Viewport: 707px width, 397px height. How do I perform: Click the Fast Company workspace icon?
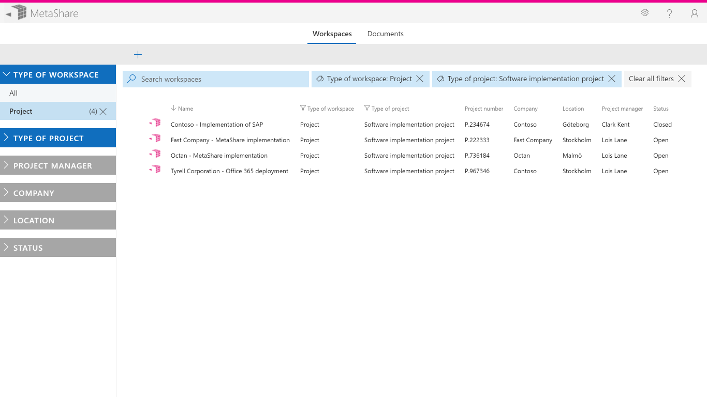click(x=155, y=139)
